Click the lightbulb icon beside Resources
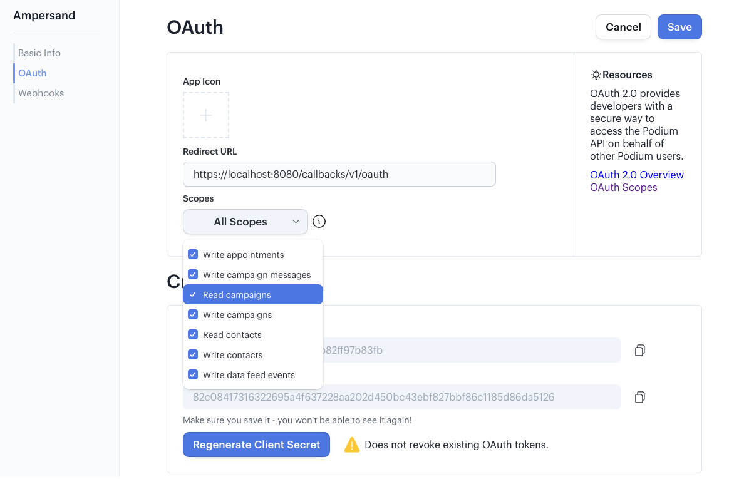Image resolution: width=744 pixels, height=479 pixels. 596,75
